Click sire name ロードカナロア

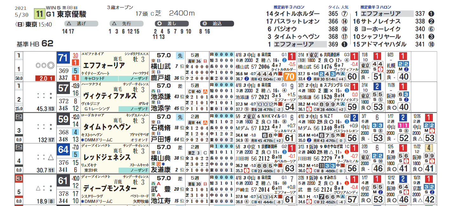(x=93, y=116)
